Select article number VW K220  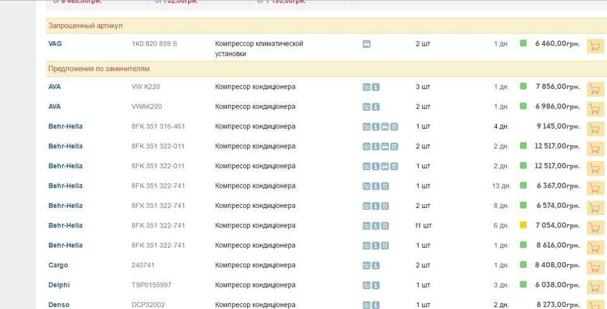pyautogui.click(x=145, y=87)
